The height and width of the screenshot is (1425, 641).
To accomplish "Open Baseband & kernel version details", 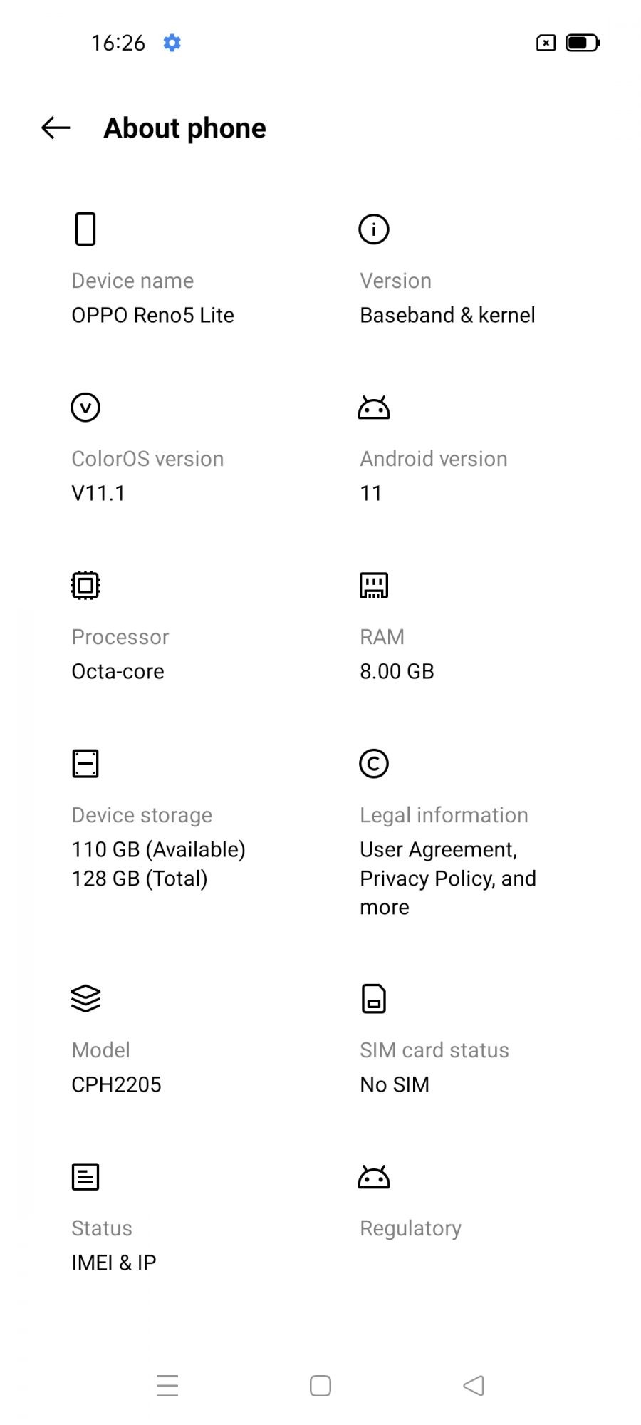I will click(447, 315).
